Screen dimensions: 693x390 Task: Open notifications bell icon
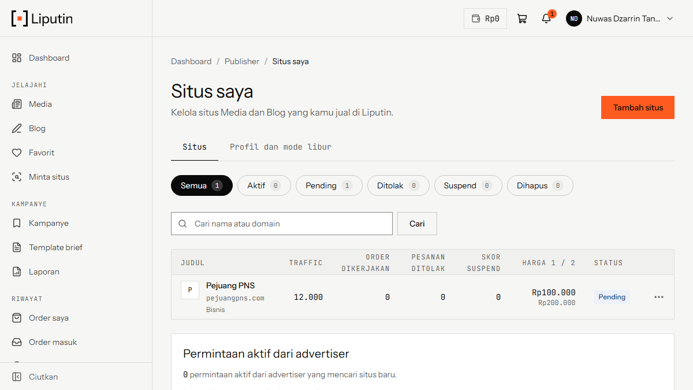click(x=546, y=18)
